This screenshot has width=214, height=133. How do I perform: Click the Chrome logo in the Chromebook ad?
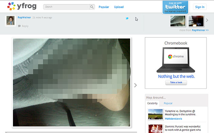point(170,56)
